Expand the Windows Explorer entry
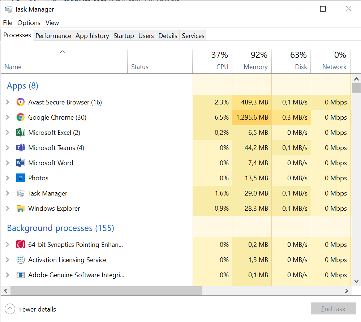 pyautogui.click(x=8, y=209)
